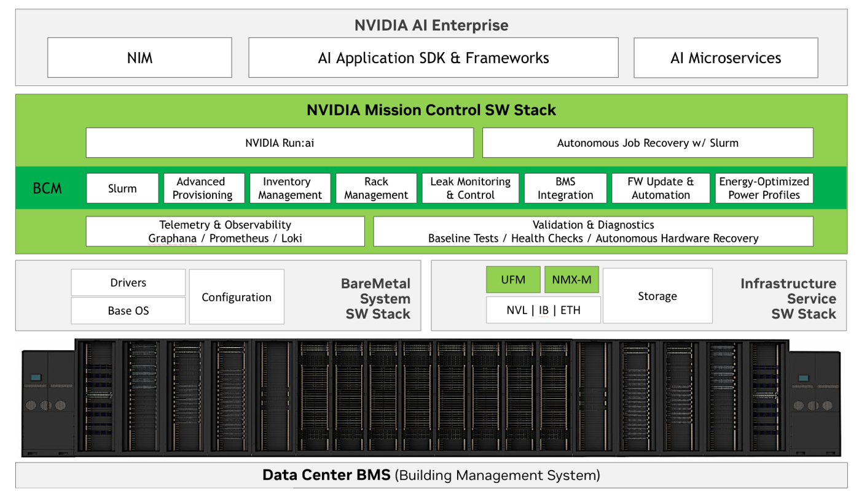Click the Telemetry & Observability box

(x=225, y=231)
